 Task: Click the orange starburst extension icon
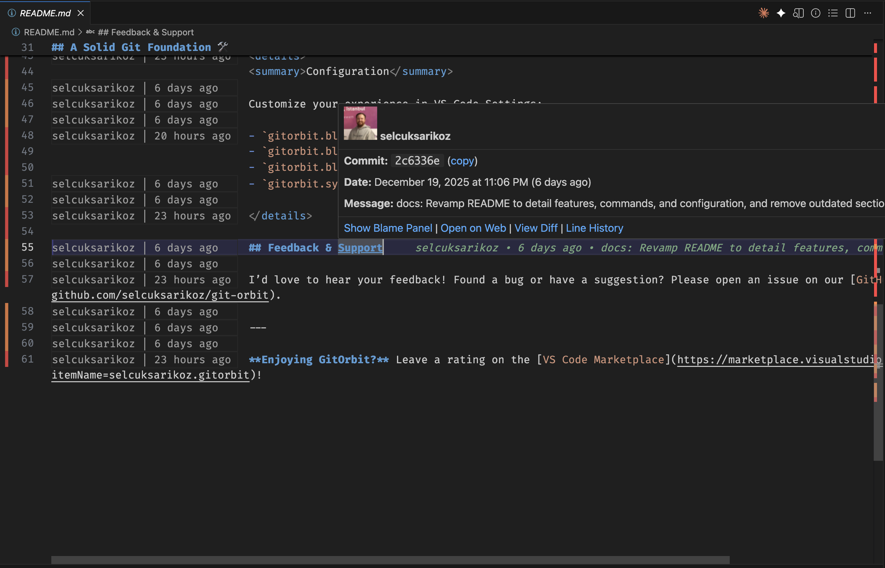click(764, 13)
